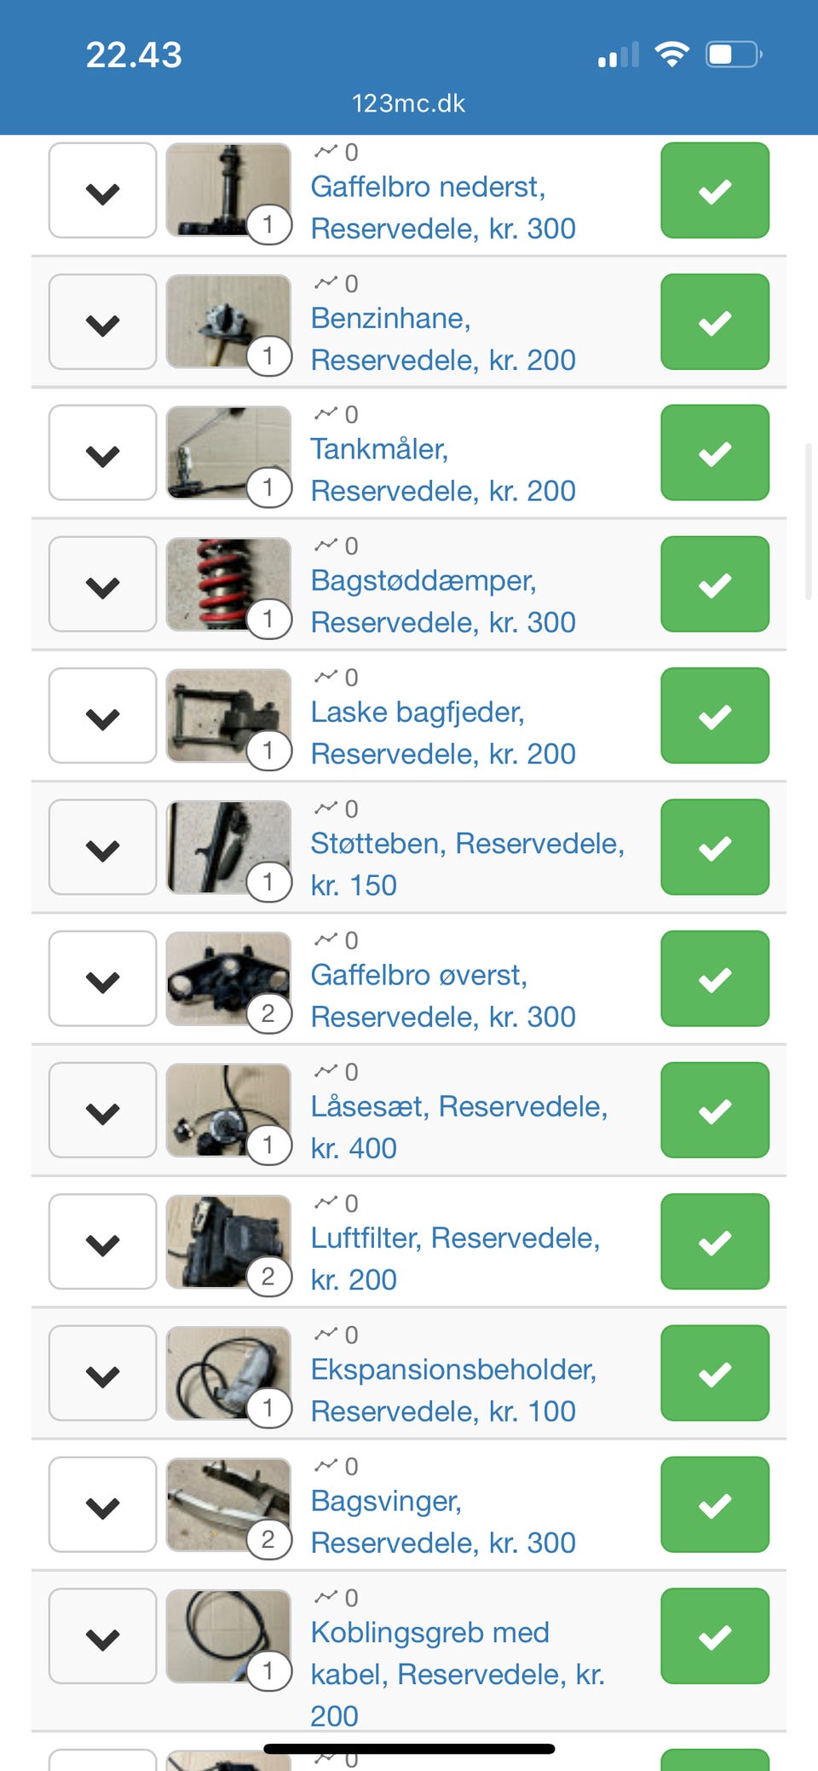Tap the photo count badge on Luftfilter thumbnail

pyautogui.click(x=268, y=1276)
